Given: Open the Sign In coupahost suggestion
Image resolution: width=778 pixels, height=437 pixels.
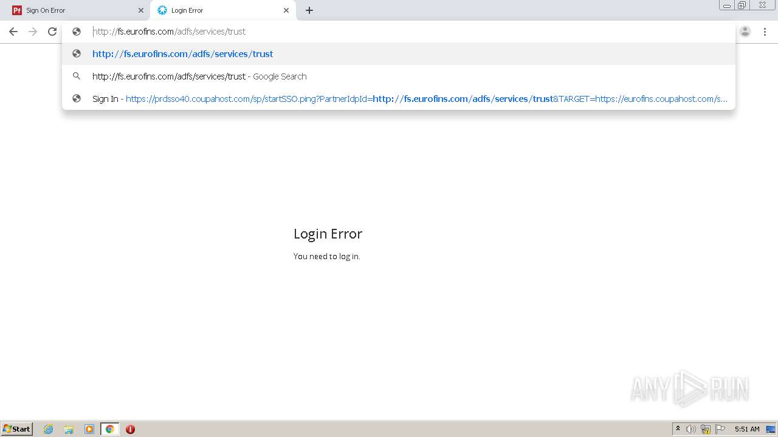Looking at the screenshot, I should point(399,99).
